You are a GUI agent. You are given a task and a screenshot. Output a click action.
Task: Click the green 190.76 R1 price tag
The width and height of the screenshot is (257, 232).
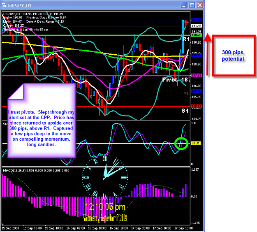pos(197,35)
